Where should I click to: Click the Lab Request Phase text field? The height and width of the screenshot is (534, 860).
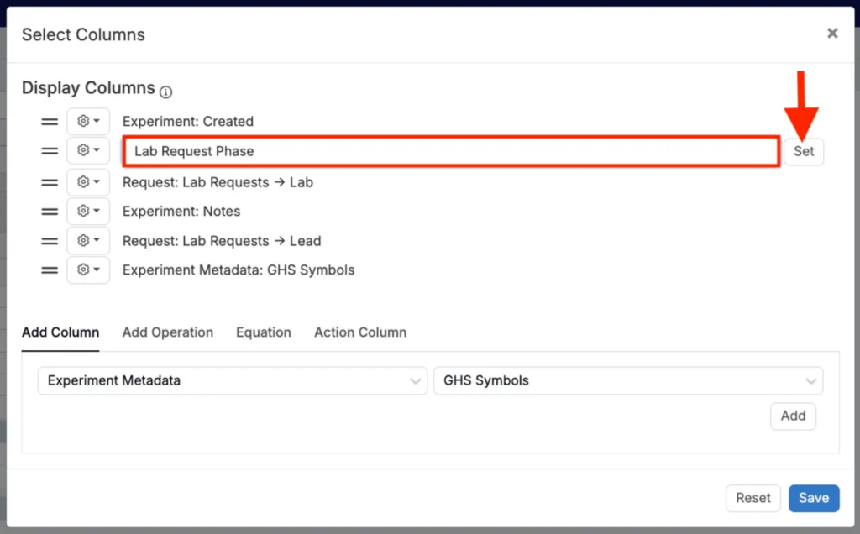(450, 152)
